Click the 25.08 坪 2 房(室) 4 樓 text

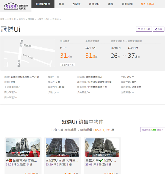(x=98, y=164)
